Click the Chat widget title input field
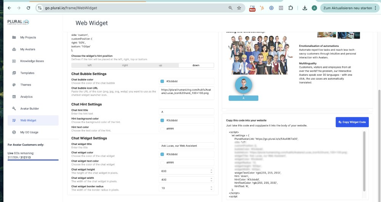The height and width of the screenshot is (202, 381). (186, 146)
